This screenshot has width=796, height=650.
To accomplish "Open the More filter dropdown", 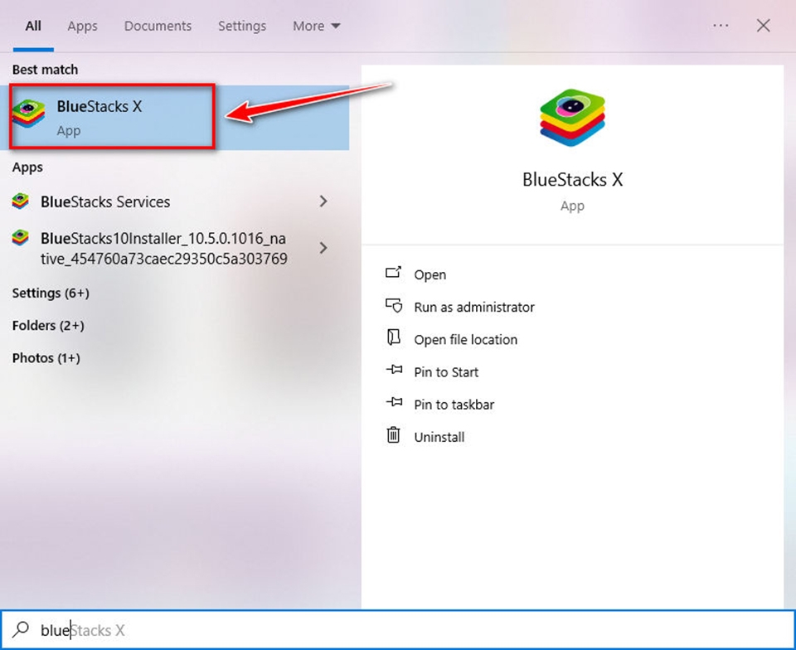I will tap(316, 26).
